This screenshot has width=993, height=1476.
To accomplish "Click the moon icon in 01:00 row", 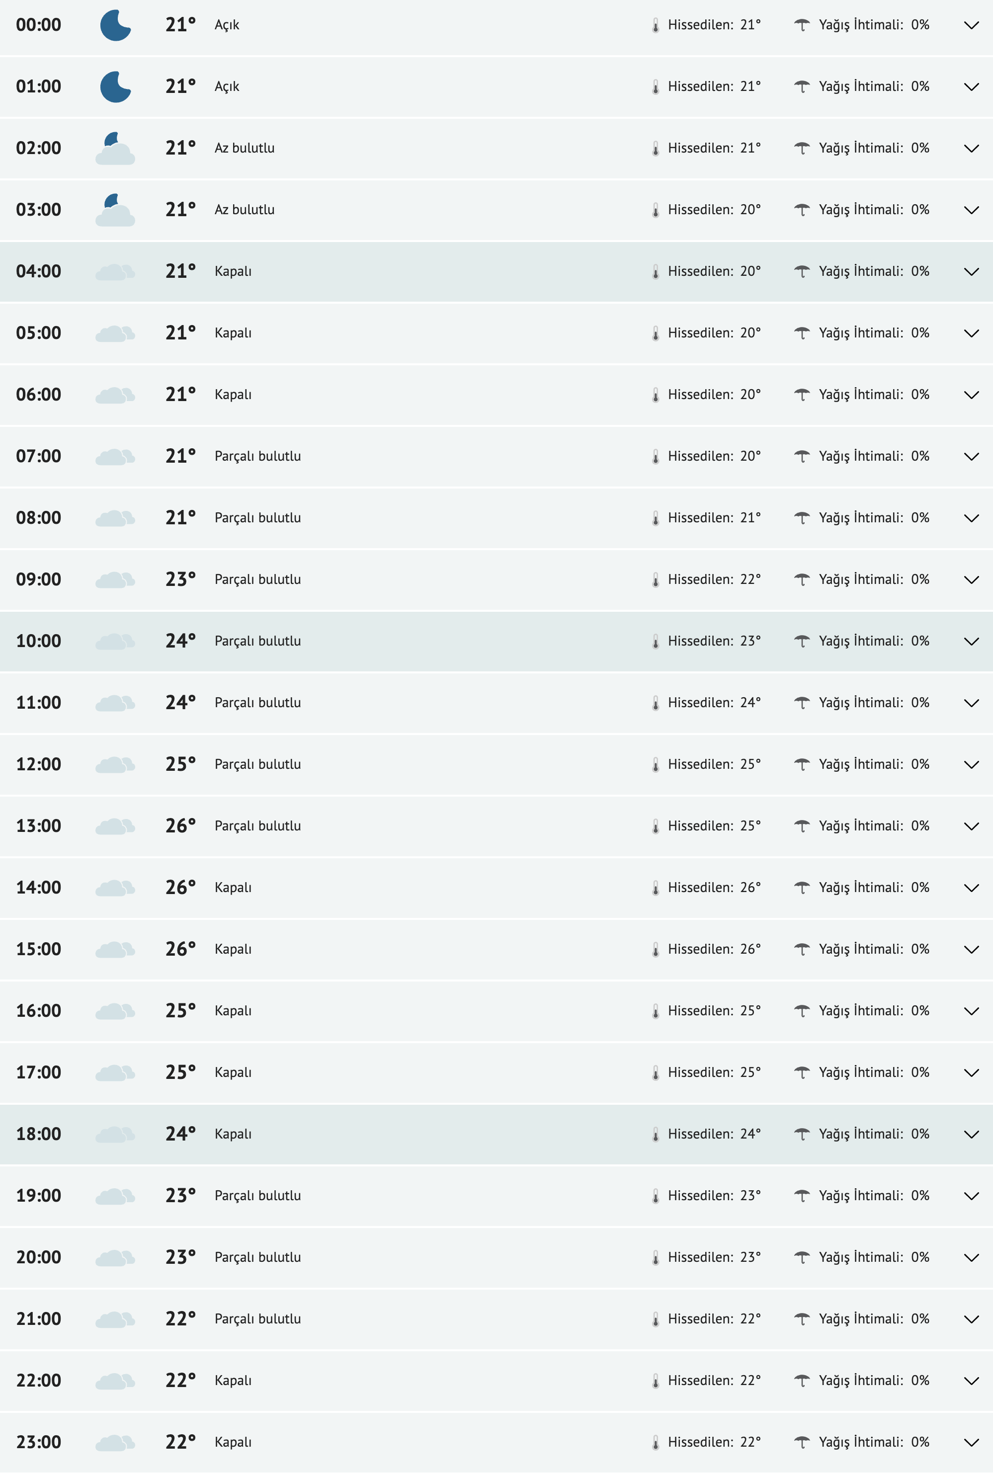I will (115, 87).
